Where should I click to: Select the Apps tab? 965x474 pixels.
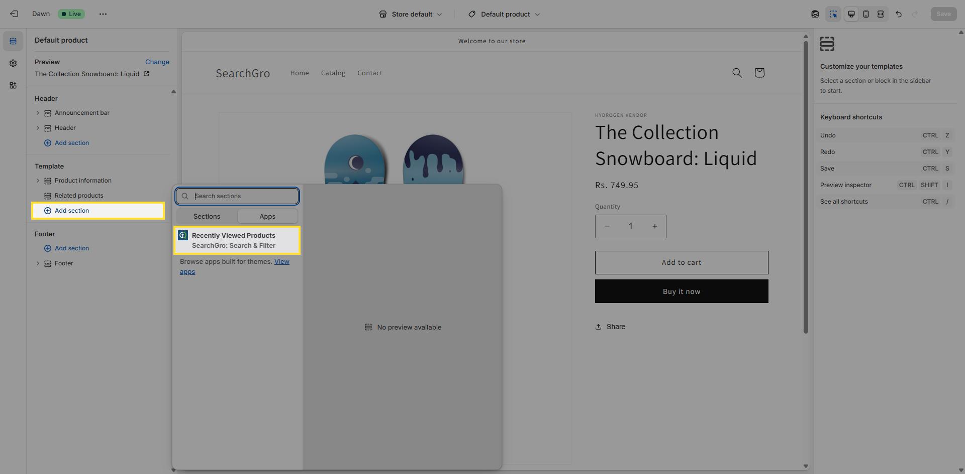click(267, 216)
